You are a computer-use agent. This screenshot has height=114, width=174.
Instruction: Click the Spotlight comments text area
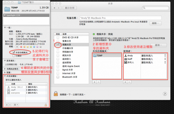pos(26,21)
